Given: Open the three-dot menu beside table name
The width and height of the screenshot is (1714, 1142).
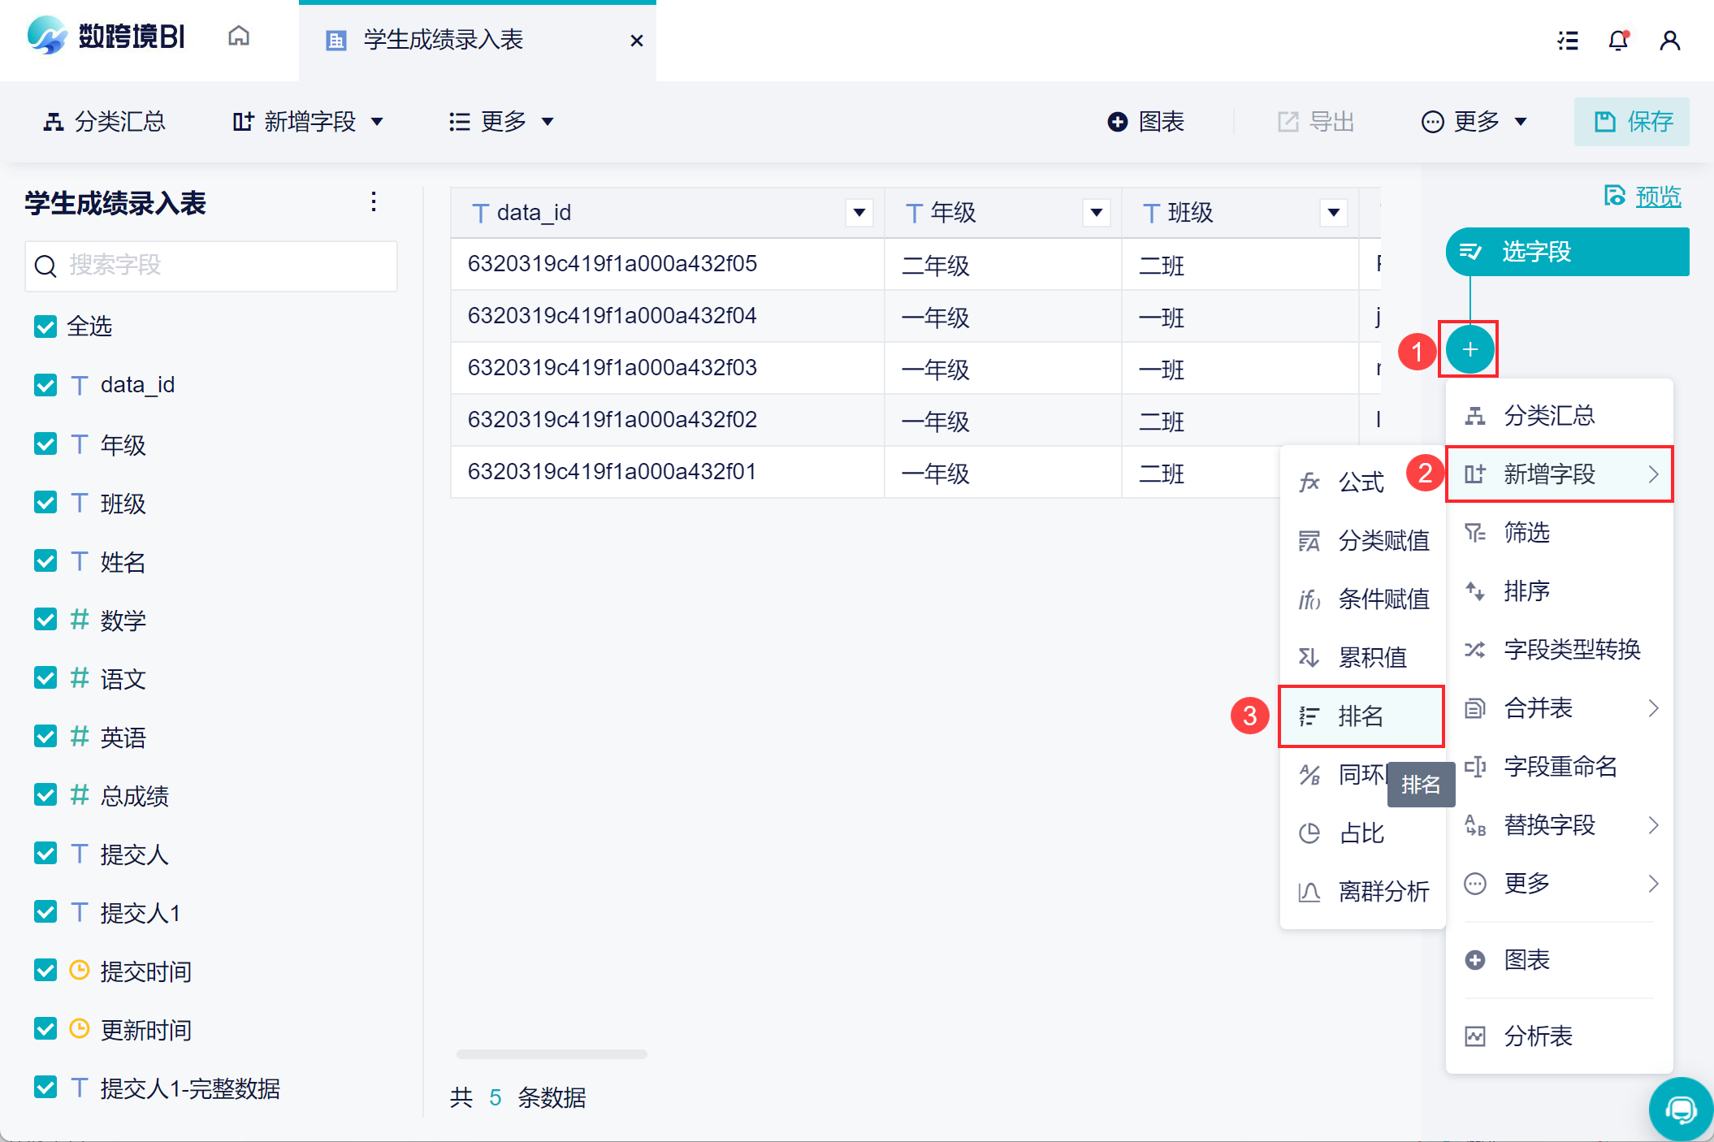Looking at the screenshot, I should point(374,201).
